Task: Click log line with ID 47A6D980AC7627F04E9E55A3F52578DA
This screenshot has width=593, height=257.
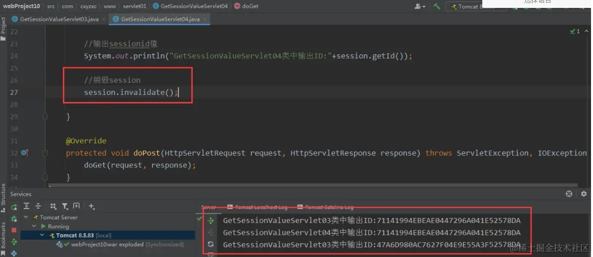Action: pyautogui.click(x=372, y=245)
